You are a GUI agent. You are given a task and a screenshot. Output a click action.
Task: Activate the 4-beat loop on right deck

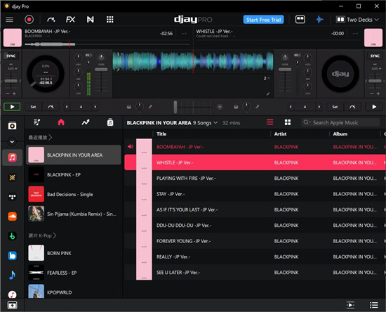[x=305, y=107]
